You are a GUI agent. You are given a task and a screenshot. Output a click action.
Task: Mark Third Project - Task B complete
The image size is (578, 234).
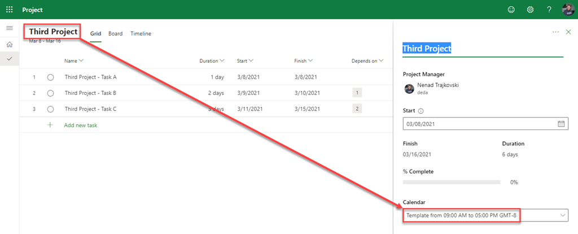pos(50,93)
